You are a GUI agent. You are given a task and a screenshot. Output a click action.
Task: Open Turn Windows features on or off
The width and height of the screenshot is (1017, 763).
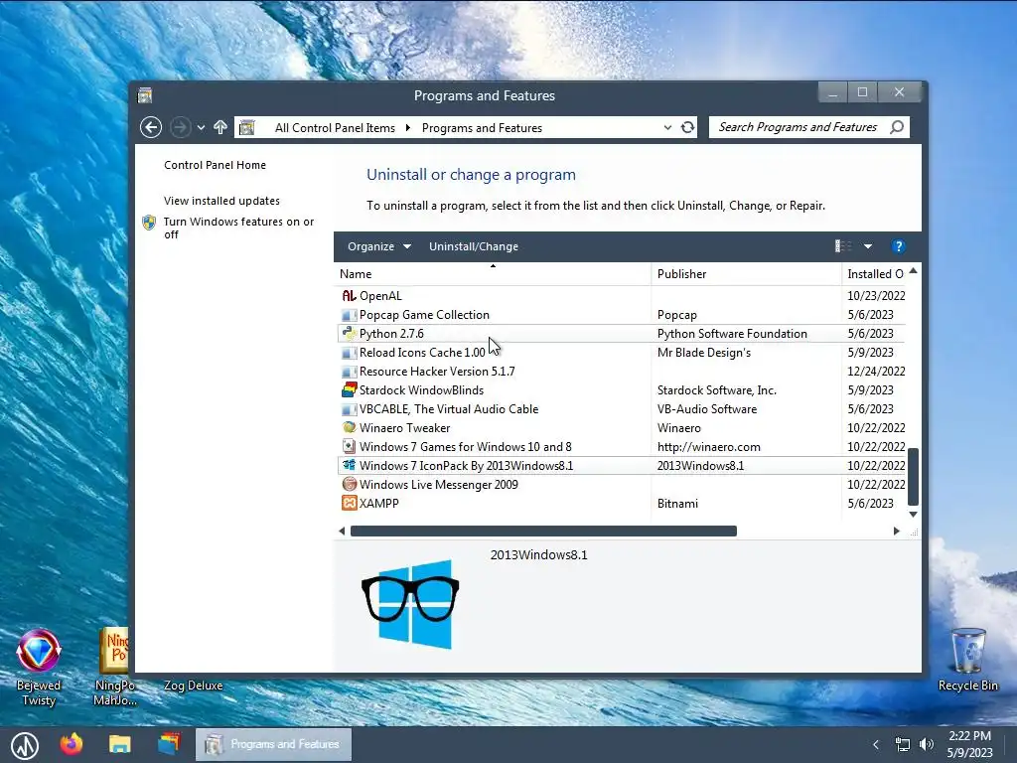coord(238,228)
